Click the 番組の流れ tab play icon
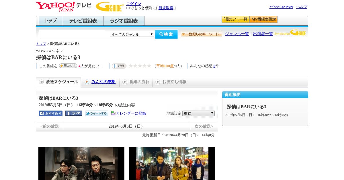Screen dimensions: 344x180 coord(125,82)
